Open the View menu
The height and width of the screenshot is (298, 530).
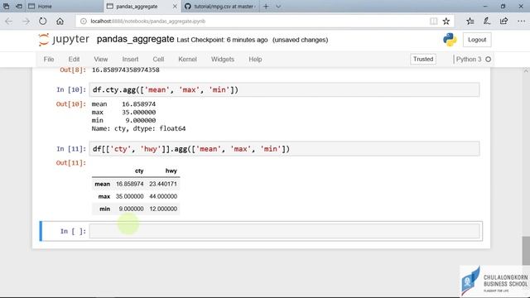tap(101, 59)
